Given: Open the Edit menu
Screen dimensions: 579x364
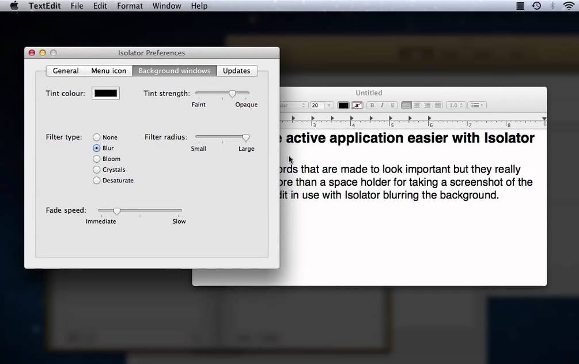Looking at the screenshot, I should coord(100,6).
